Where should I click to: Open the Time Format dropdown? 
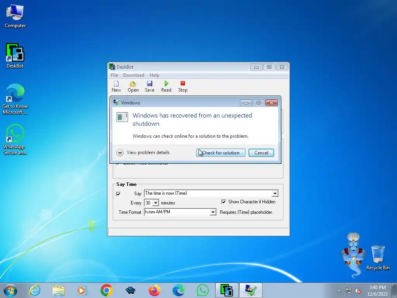pos(213,212)
